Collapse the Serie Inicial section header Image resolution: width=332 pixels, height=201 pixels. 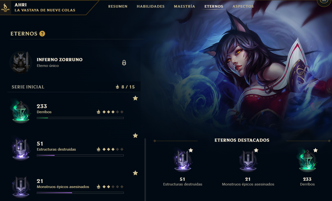pos(74,87)
